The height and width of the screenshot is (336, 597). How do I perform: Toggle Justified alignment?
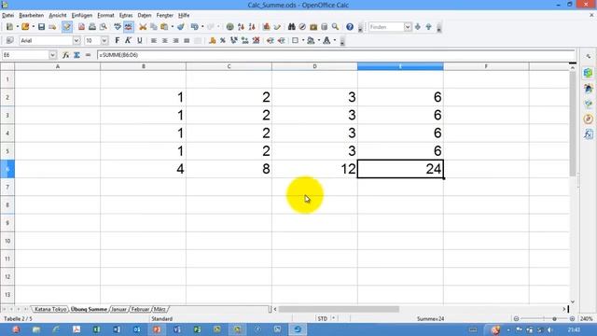pyautogui.click(x=187, y=41)
